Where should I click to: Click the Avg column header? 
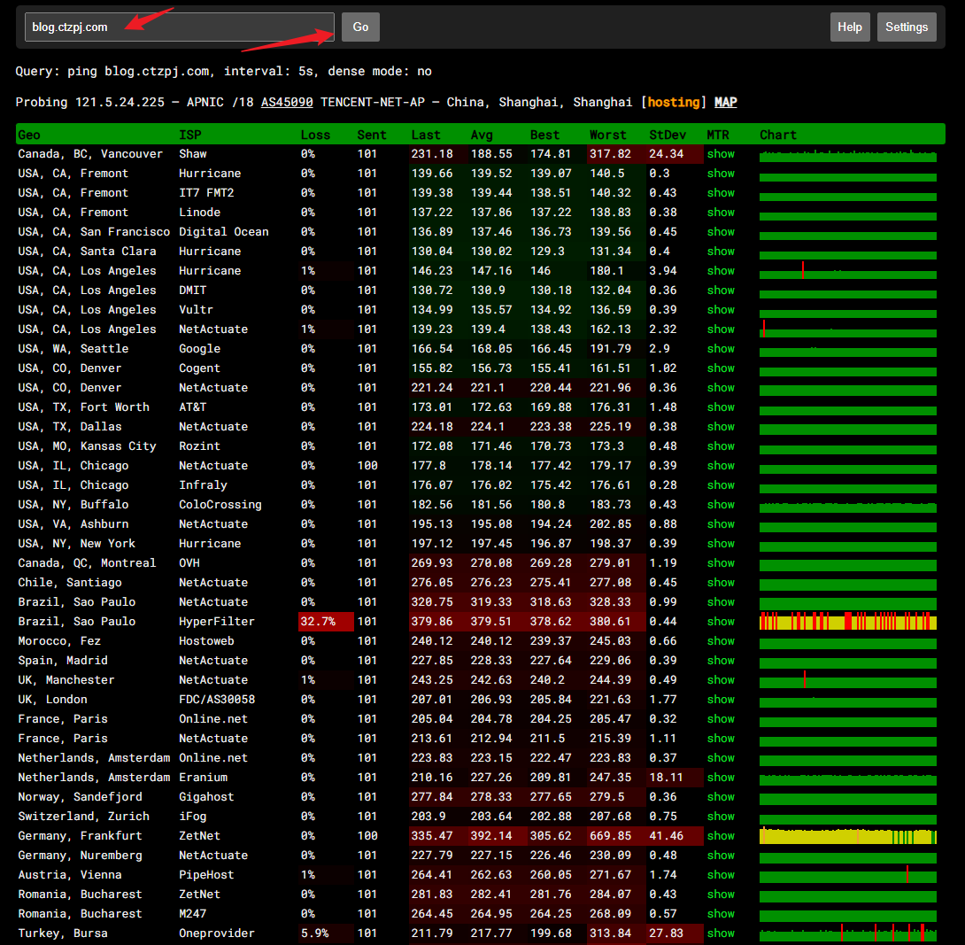[482, 136]
